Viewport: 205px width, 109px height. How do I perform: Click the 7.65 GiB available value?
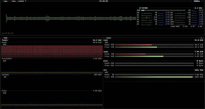click(97, 58)
